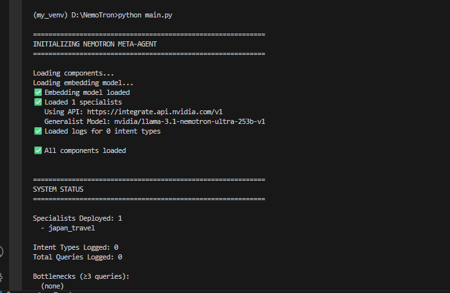Open the integrate.api.nvidia.com URL link
450x293 pixels.
[x=155, y=112]
